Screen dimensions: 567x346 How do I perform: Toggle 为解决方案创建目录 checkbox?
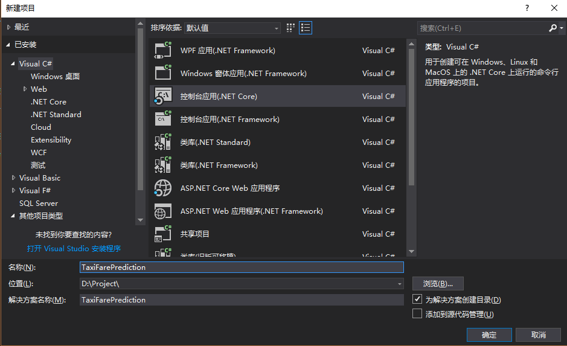click(x=417, y=300)
